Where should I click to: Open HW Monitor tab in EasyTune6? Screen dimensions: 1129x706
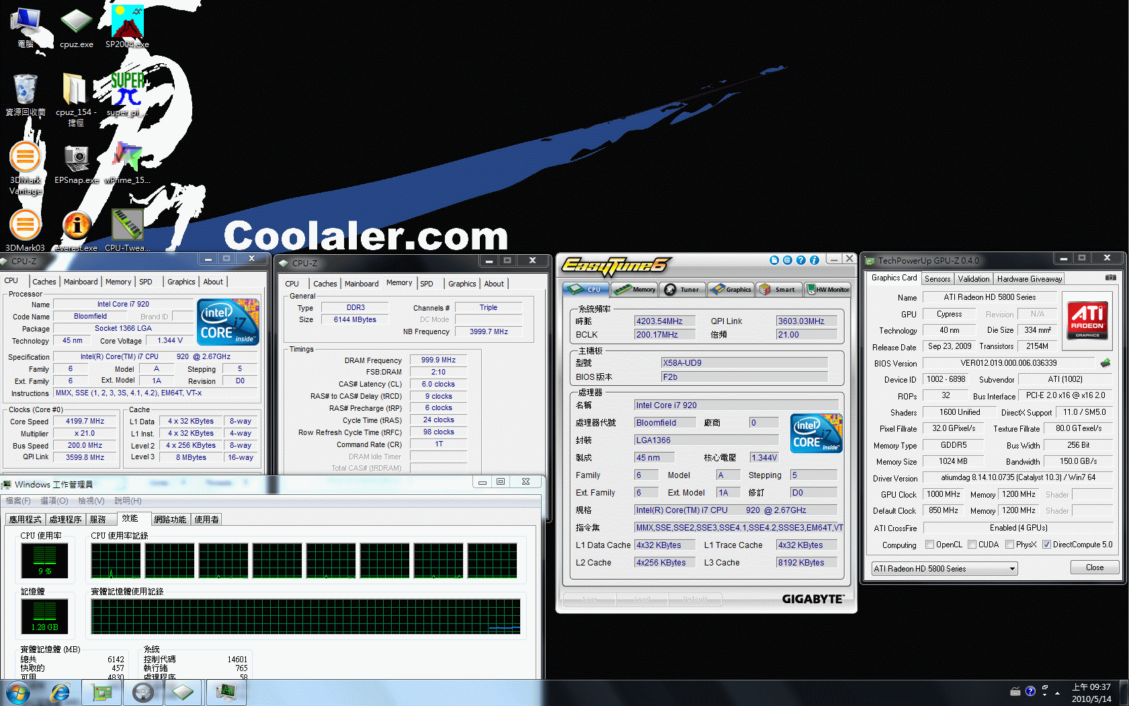(x=828, y=289)
